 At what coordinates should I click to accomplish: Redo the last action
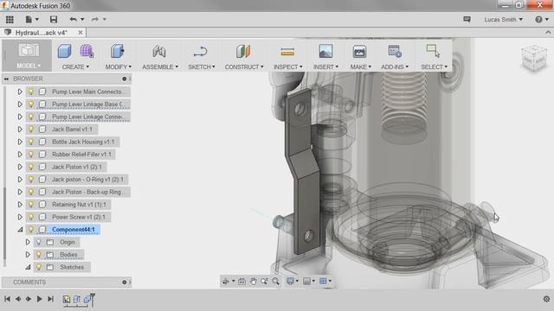(95, 19)
